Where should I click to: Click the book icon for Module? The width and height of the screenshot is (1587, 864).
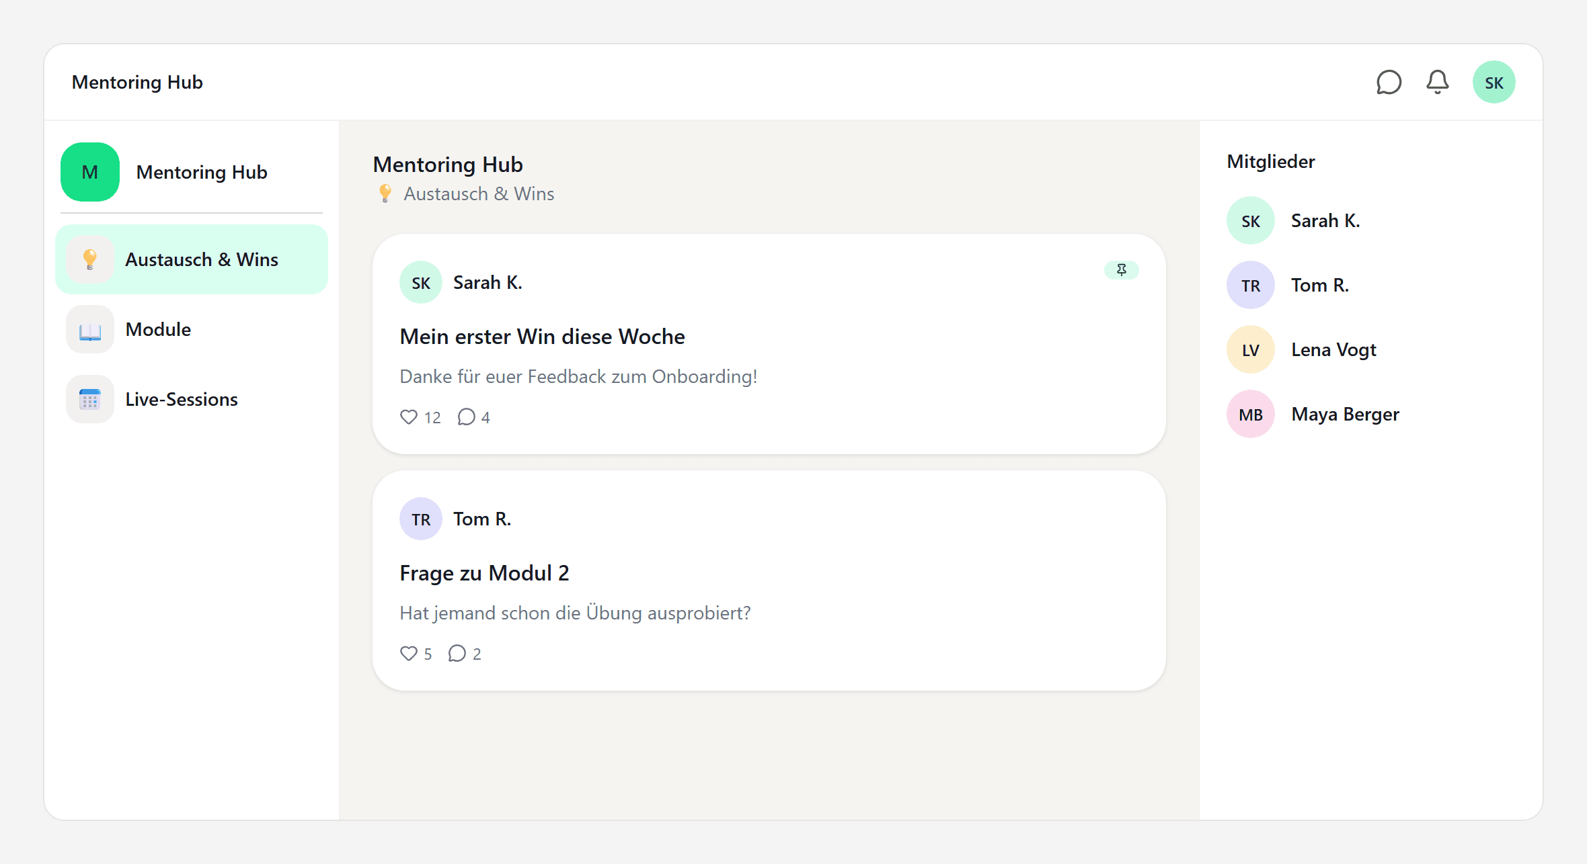point(90,329)
